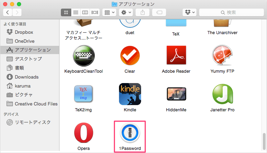
Task: Select the Kindle app icon
Action: pyautogui.click(x=130, y=94)
